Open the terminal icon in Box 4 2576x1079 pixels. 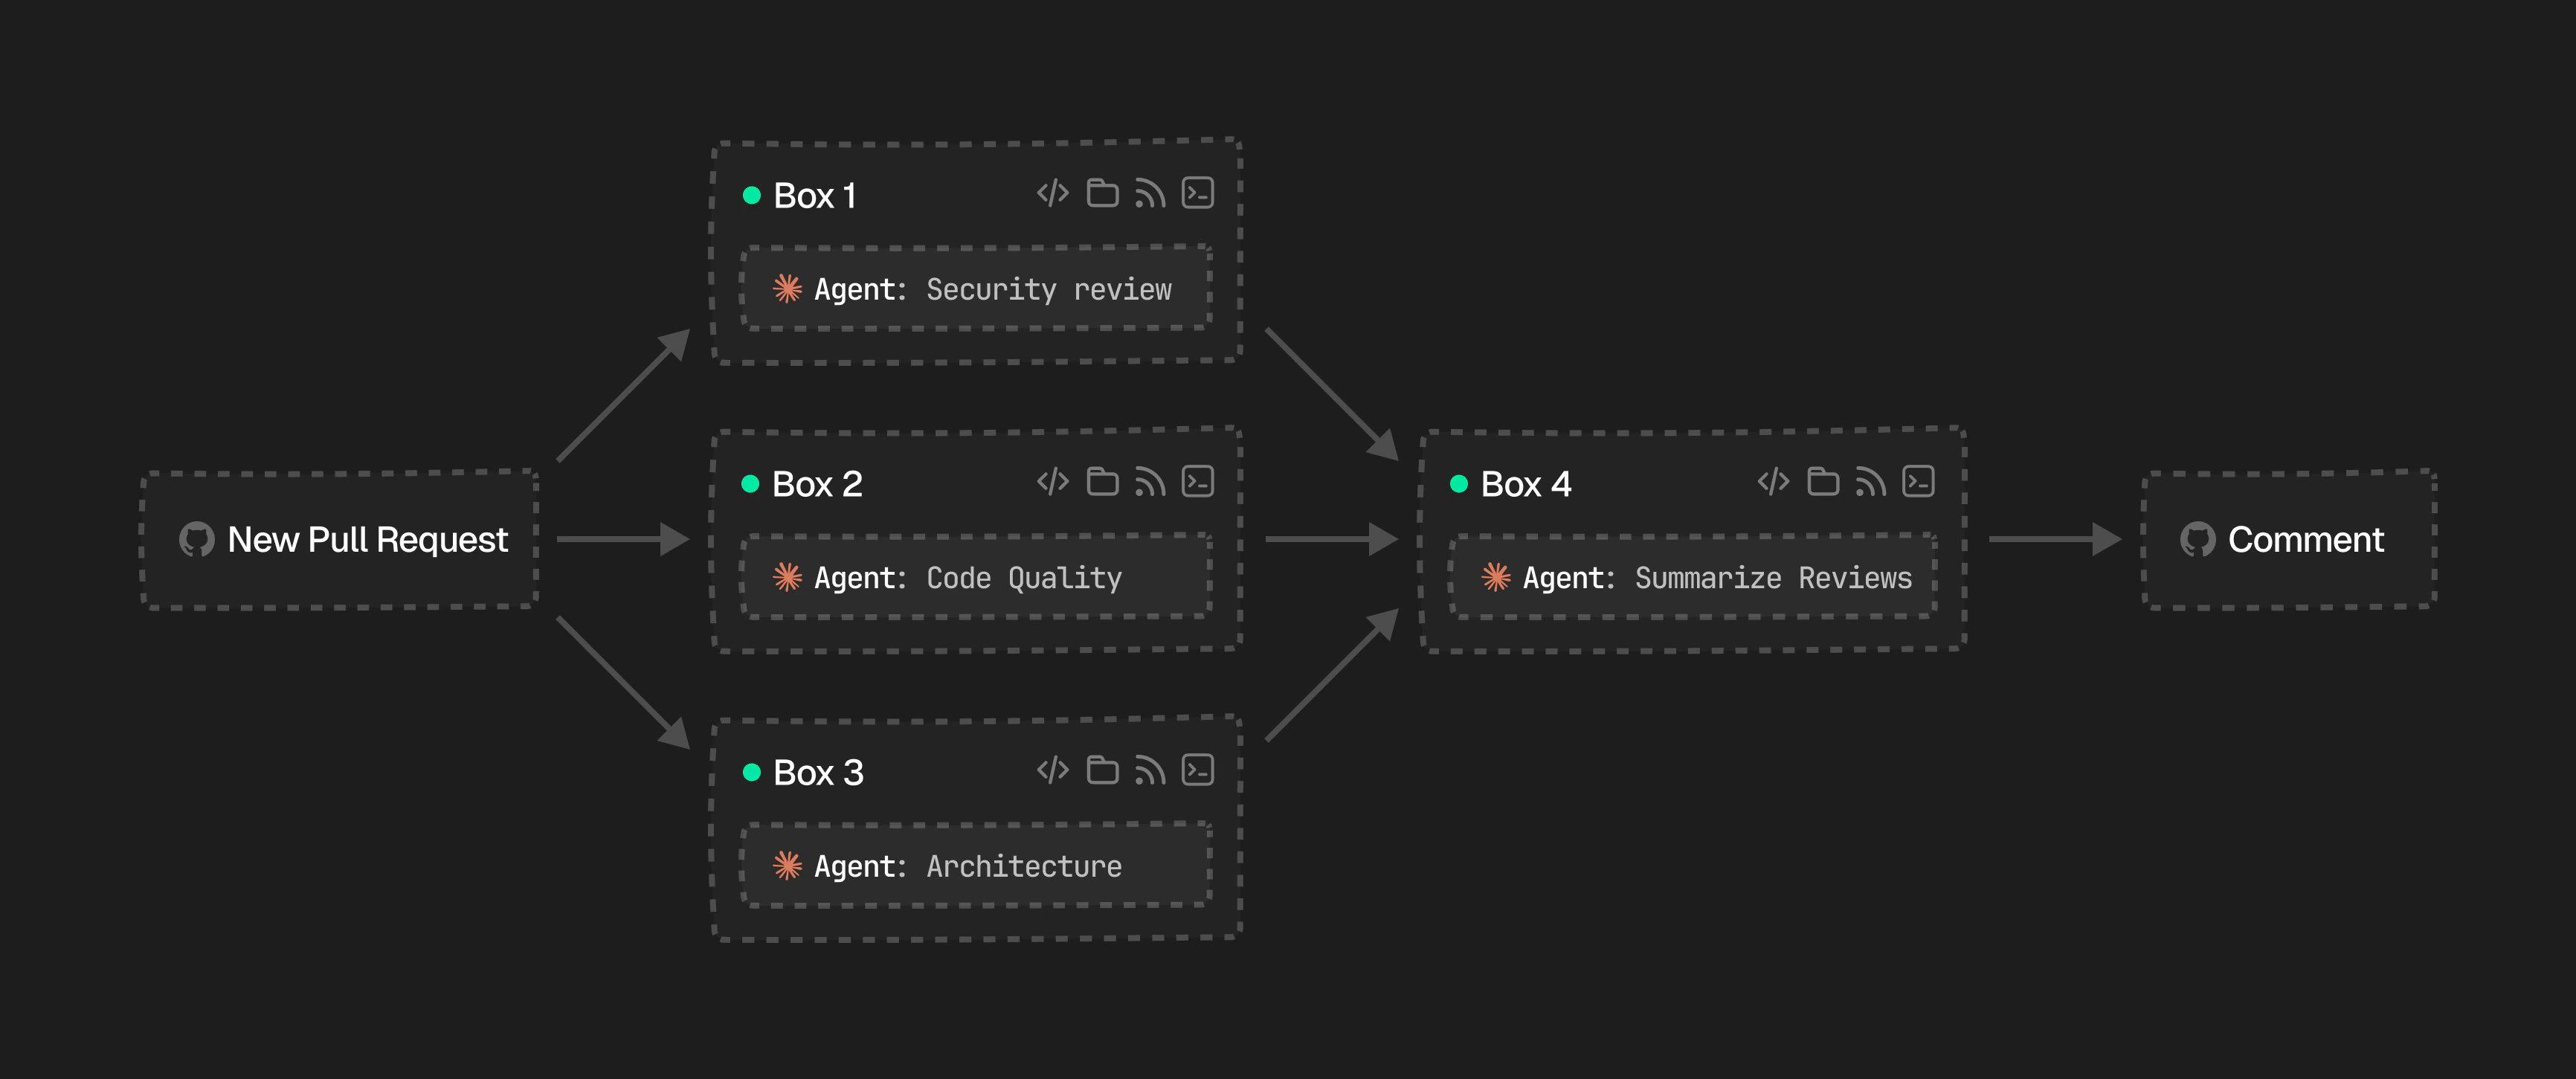(1918, 482)
